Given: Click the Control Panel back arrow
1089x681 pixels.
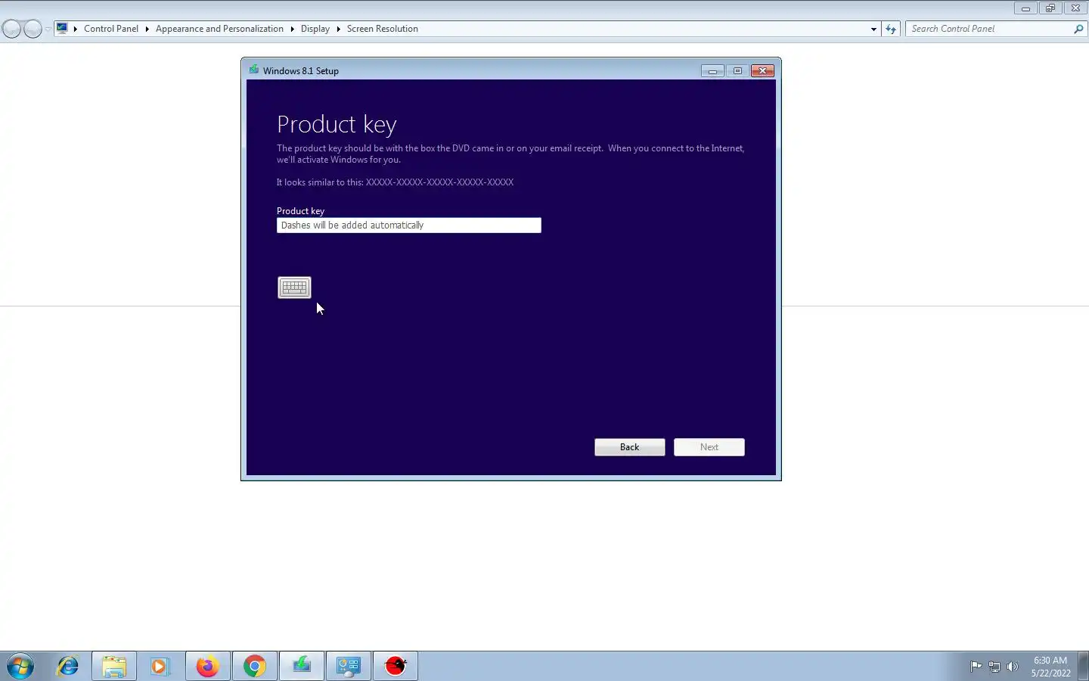Looking at the screenshot, I should click(12, 29).
